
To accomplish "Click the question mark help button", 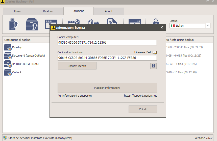I will pos(153,66).
